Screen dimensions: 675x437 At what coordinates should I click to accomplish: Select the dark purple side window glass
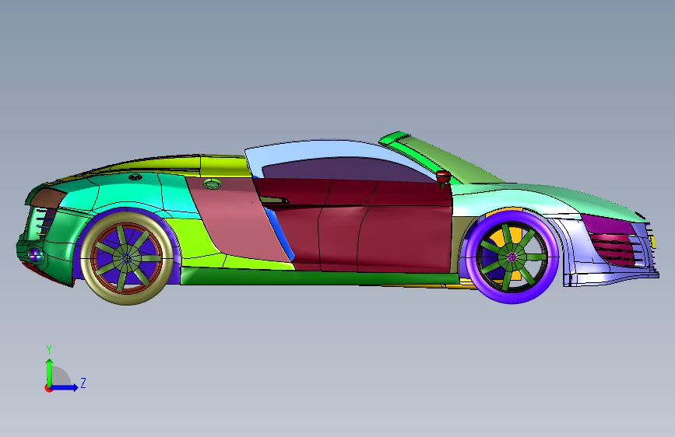344,170
